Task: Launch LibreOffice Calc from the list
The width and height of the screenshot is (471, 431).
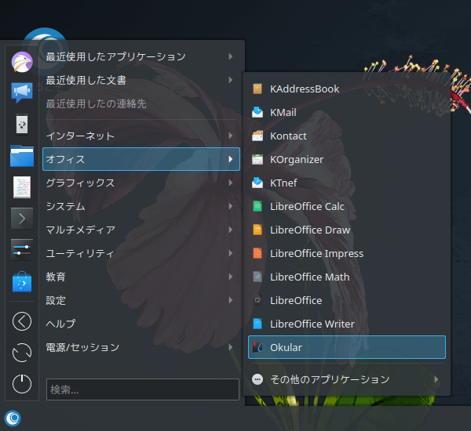Action: (x=347, y=206)
